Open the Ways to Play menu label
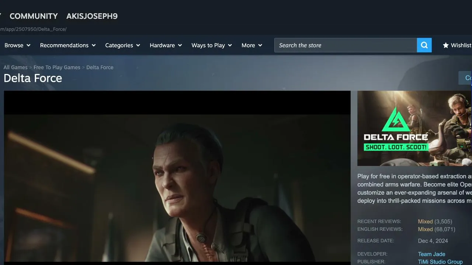 click(208, 45)
